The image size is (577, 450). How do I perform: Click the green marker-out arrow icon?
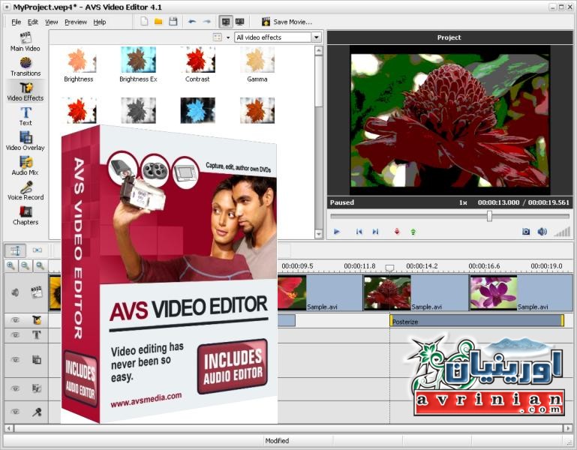coord(413,232)
